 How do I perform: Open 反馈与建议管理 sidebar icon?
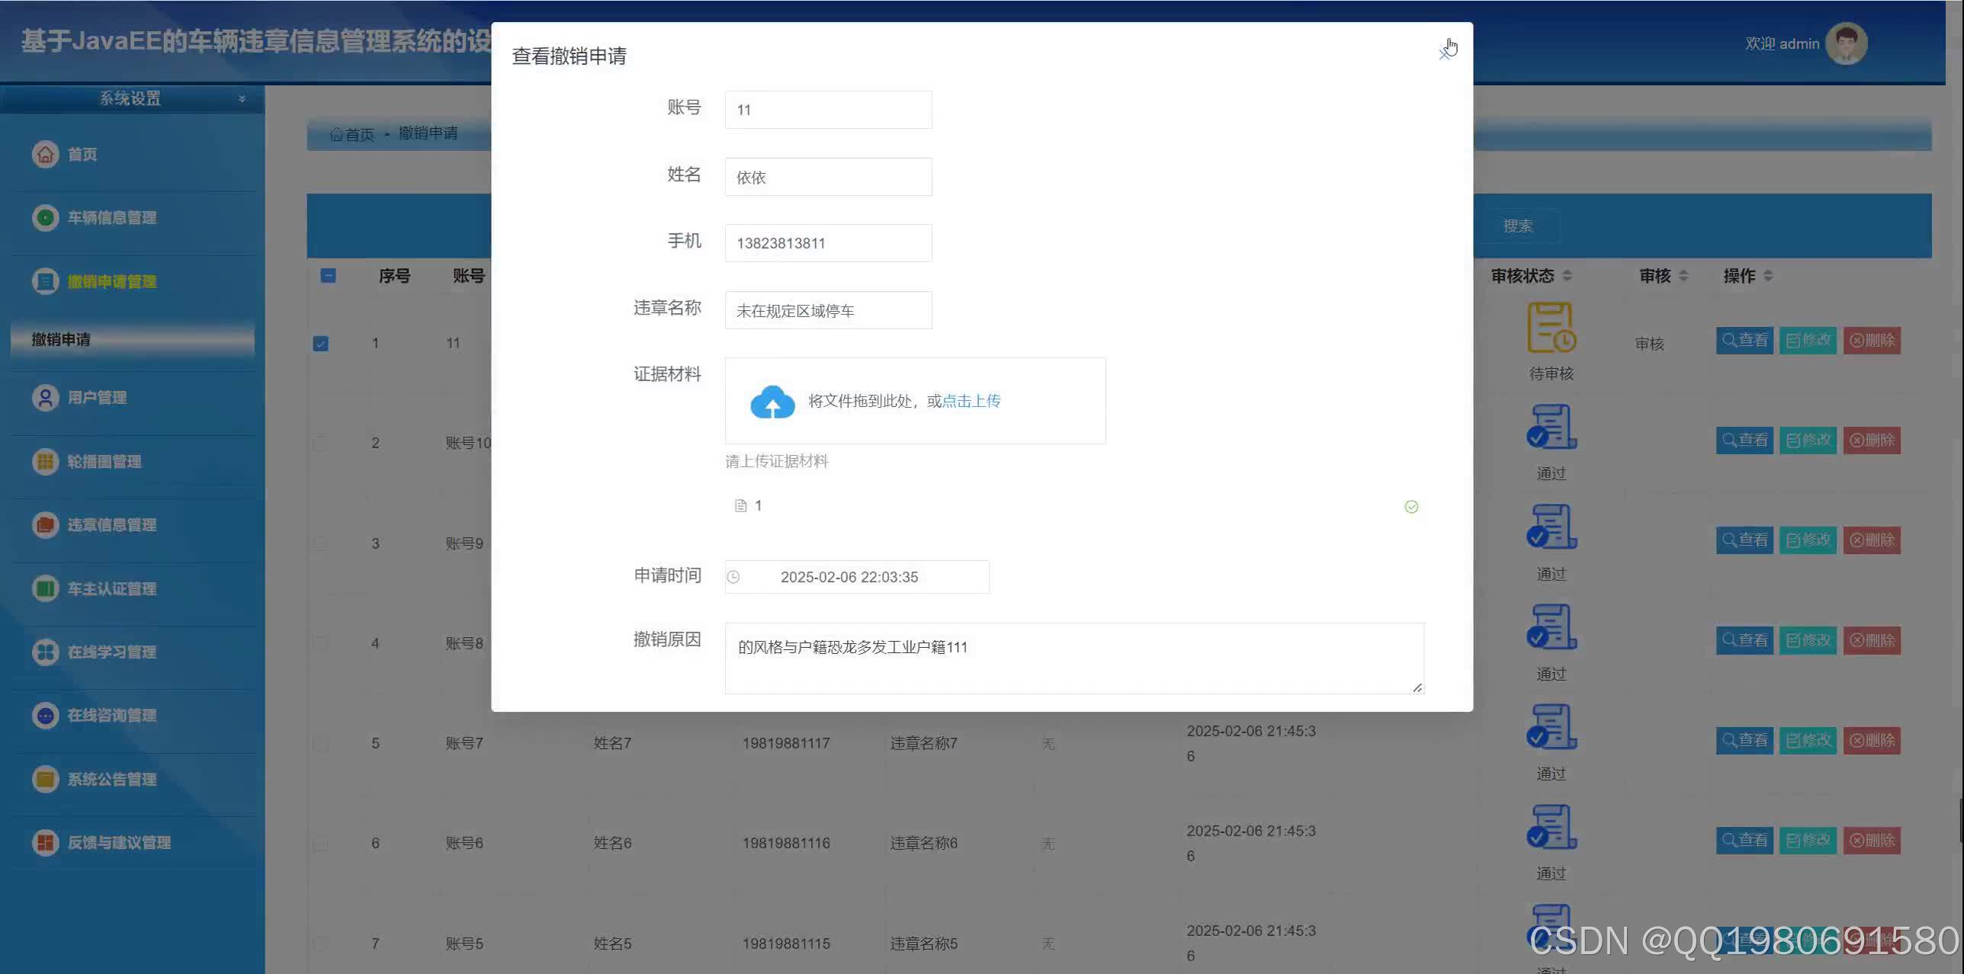click(46, 842)
